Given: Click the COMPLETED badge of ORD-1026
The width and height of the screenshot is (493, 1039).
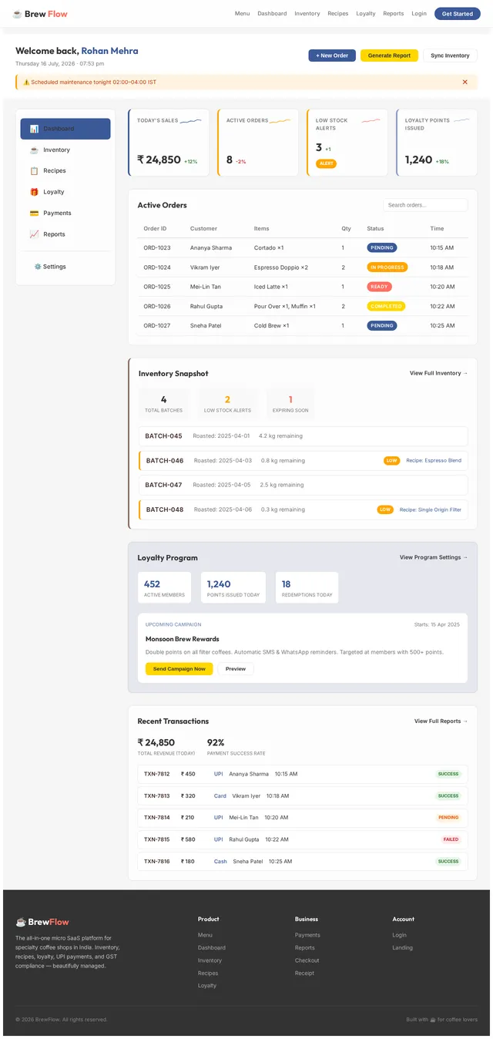Looking at the screenshot, I should click(386, 306).
